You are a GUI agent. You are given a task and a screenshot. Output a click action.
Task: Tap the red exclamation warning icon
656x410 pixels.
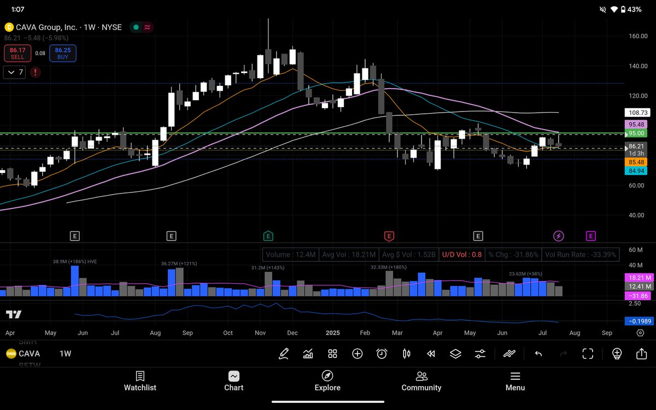[35, 72]
